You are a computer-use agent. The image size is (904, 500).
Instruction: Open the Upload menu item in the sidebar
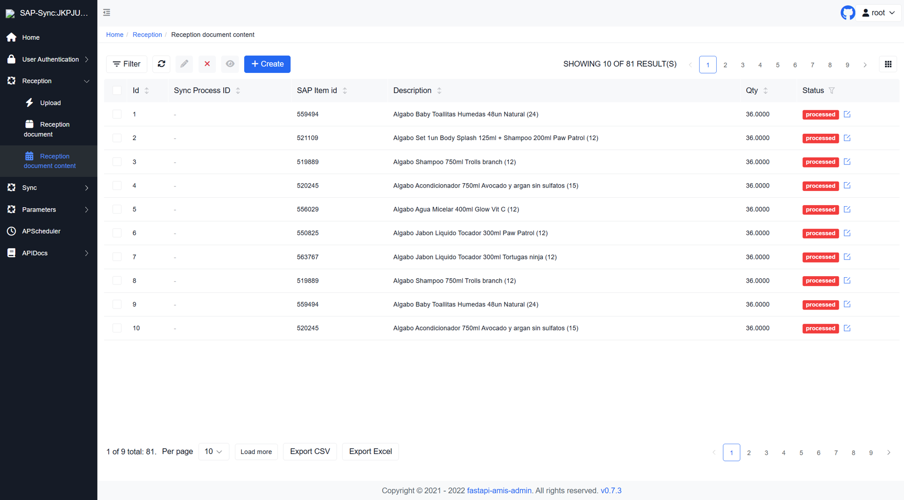50,103
